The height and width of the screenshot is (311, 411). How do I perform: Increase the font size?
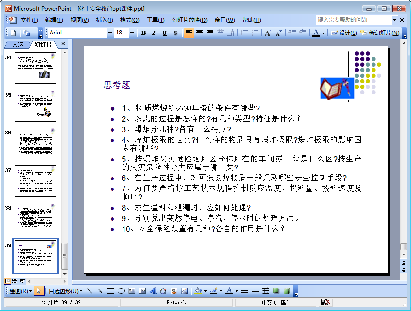[x=268, y=33]
